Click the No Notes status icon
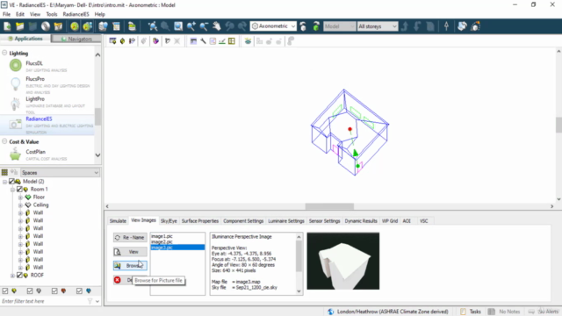Viewport: 562px width, 316px height. (x=492, y=312)
